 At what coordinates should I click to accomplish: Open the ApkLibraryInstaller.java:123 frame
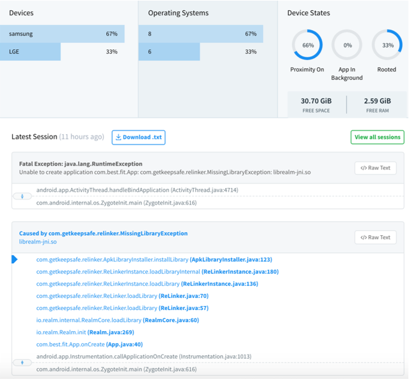pos(154,259)
